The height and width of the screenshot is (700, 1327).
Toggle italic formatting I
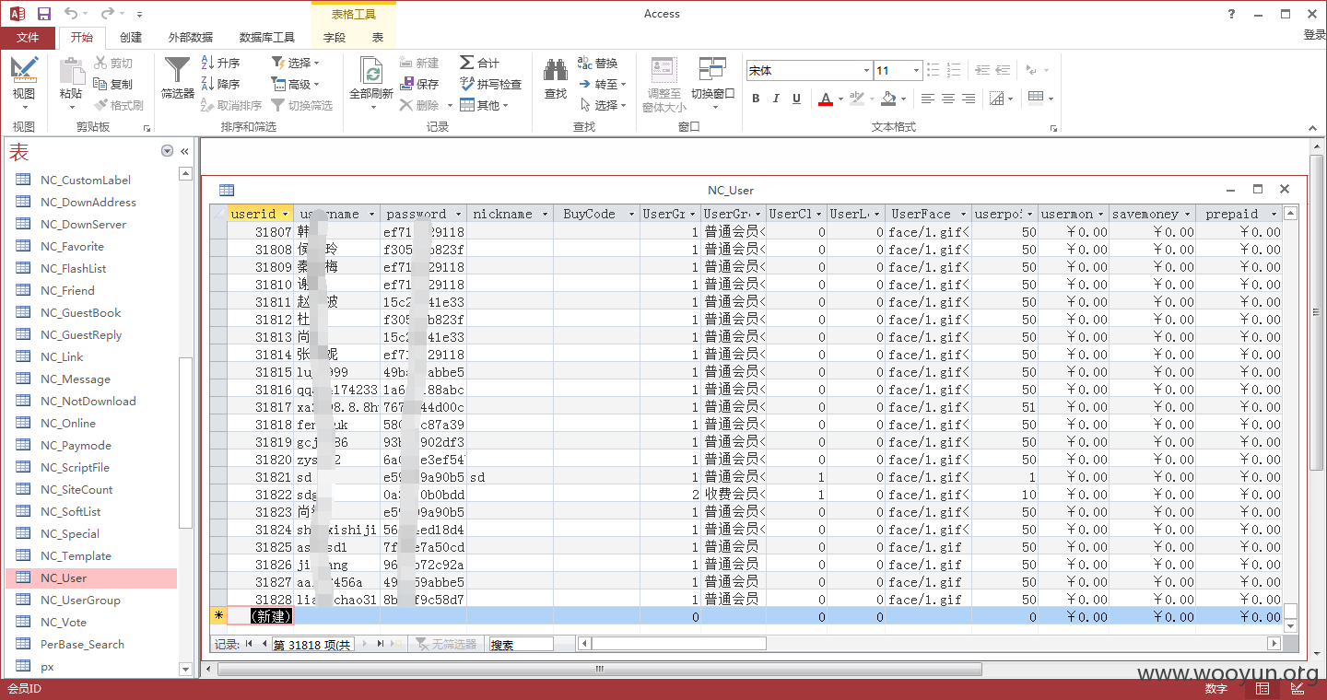click(776, 99)
